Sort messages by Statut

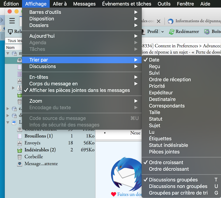pos(181,119)
